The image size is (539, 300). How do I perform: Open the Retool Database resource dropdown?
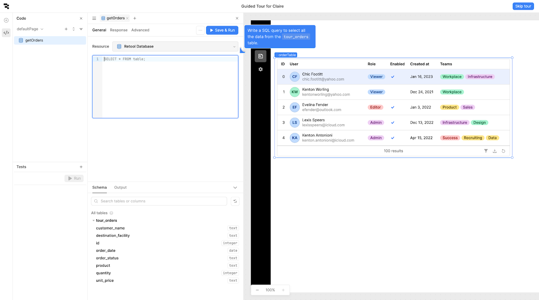pos(175,46)
